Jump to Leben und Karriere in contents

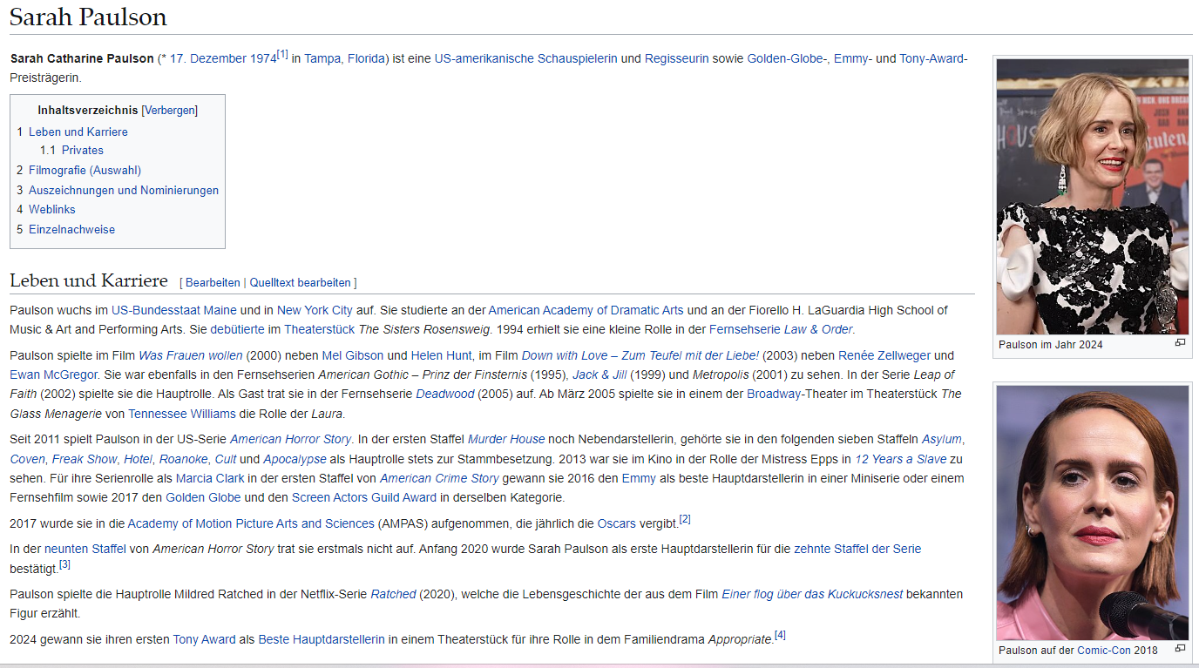(x=78, y=132)
